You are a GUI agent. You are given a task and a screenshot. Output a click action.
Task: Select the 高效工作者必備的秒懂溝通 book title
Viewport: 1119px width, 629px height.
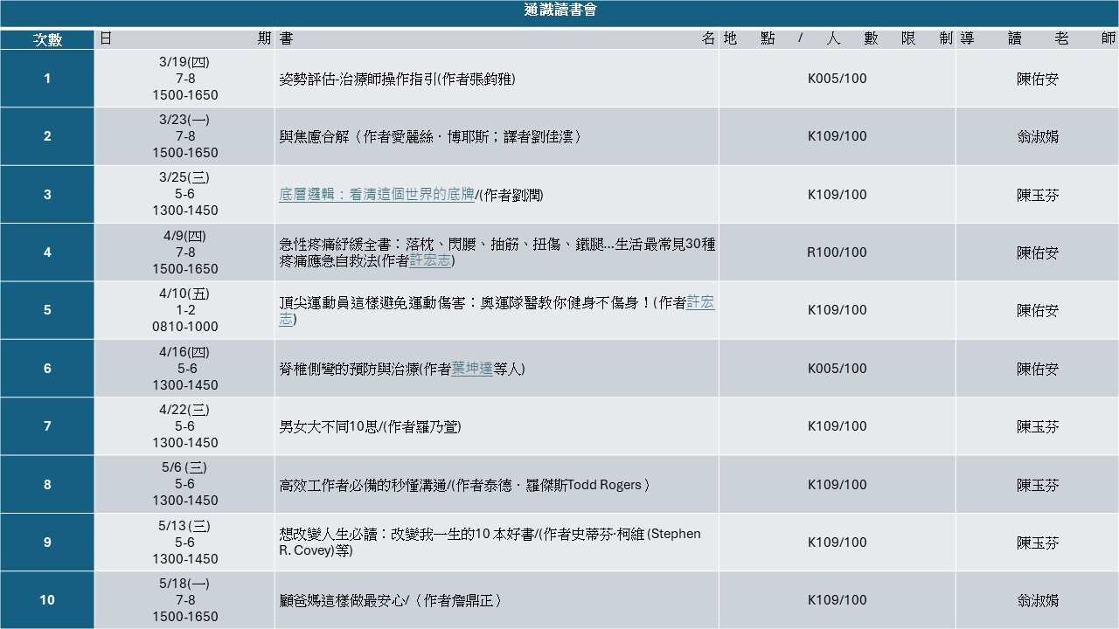tap(464, 485)
